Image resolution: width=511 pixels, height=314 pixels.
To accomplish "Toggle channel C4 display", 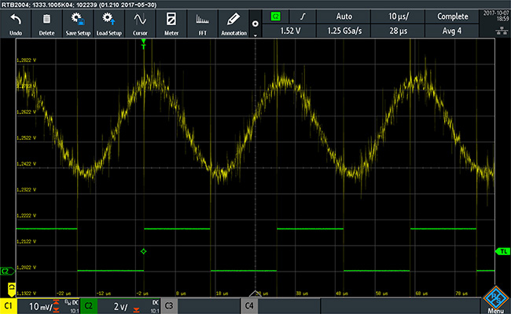I will [x=249, y=304].
